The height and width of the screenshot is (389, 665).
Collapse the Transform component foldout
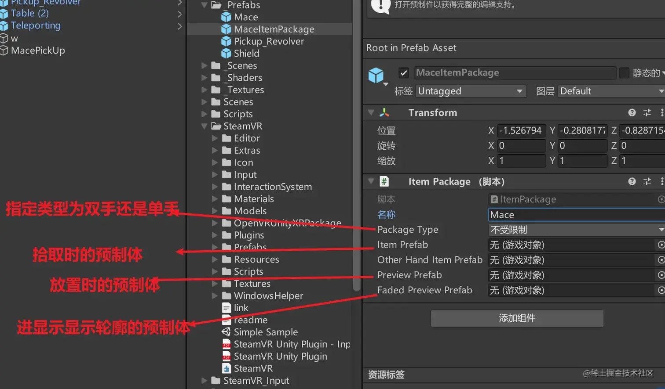click(371, 112)
